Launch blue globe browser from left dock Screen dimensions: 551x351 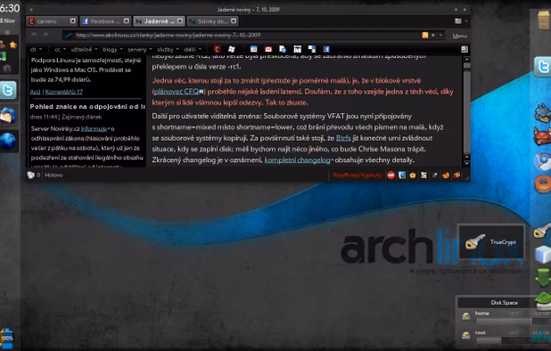[x=8, y=141]
